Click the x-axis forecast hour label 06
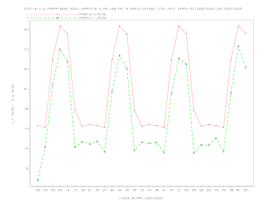This screenshot has width=268, height=207. click(53, 190)
